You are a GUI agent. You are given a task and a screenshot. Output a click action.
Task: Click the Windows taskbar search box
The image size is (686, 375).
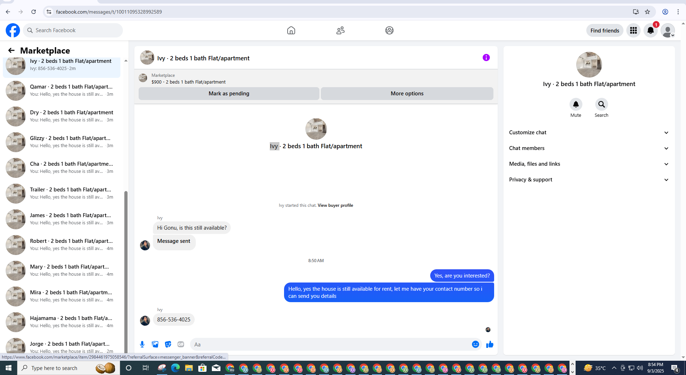click(68, 368)
